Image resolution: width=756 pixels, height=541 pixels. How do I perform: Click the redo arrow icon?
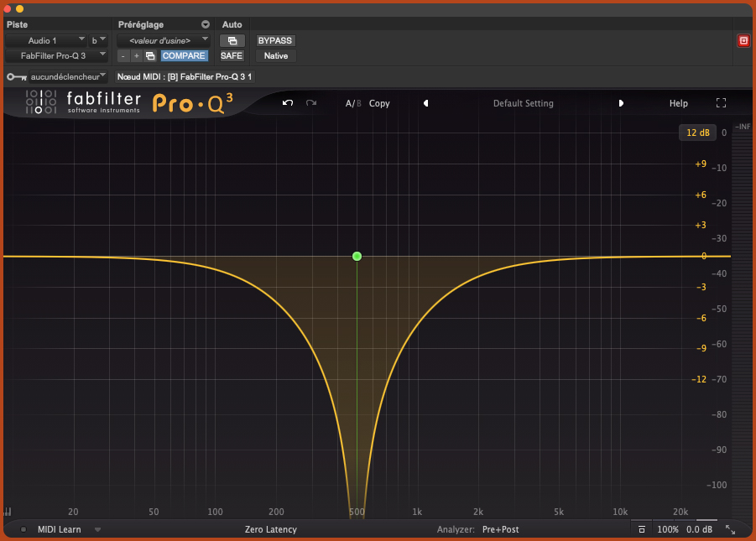pos(311,103)
